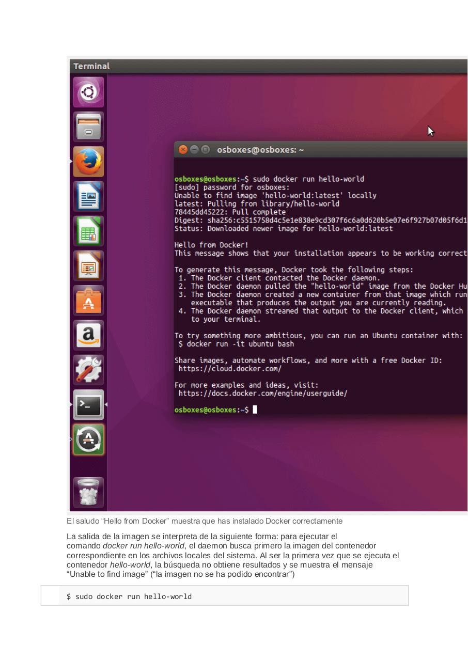The width and height of the screenshot is (468, 661).
Task: Open the Ubuntu Dash launcher
Action: (88, 91)
